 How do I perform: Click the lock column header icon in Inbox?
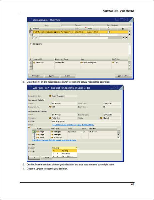[x=123, y=29]
